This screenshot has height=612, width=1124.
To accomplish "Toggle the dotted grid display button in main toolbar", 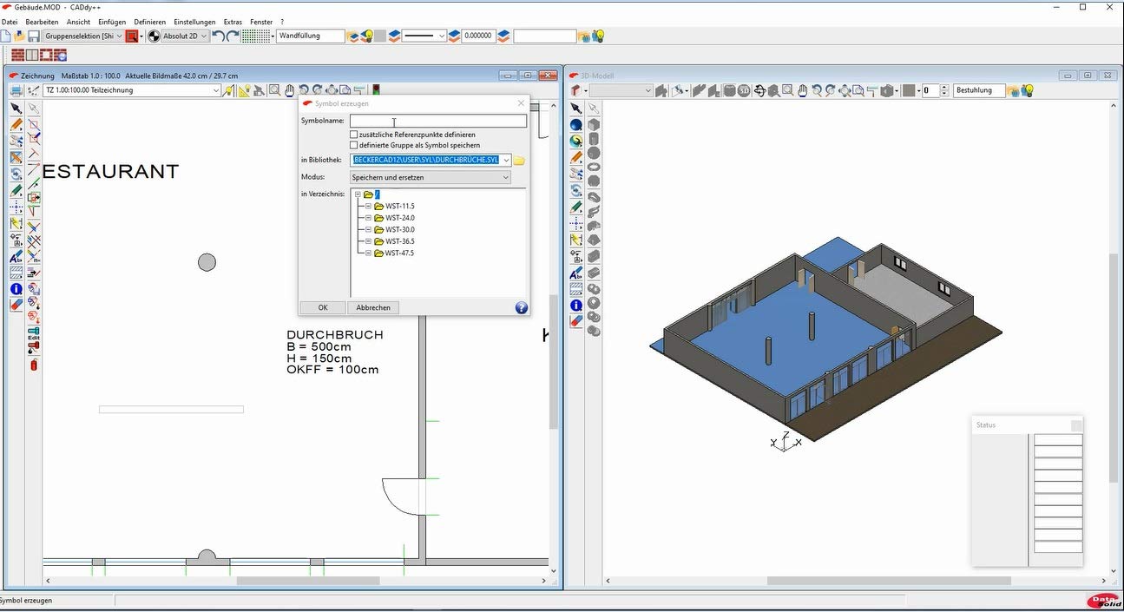I will 255,36.
